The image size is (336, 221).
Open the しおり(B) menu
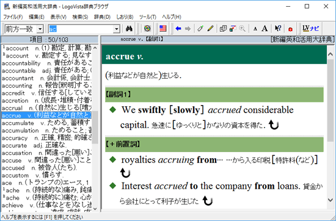point(125,17)
